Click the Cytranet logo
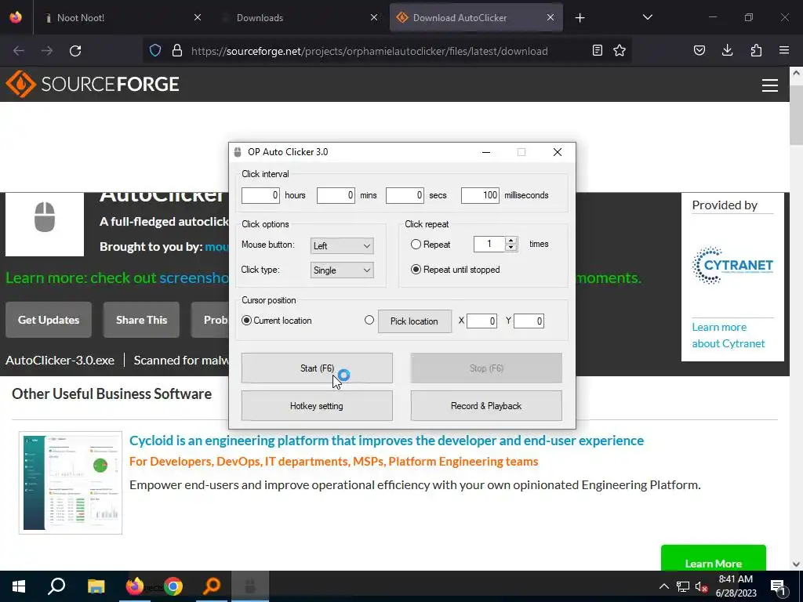The image size is (803, 602). [x=732, y=265]
